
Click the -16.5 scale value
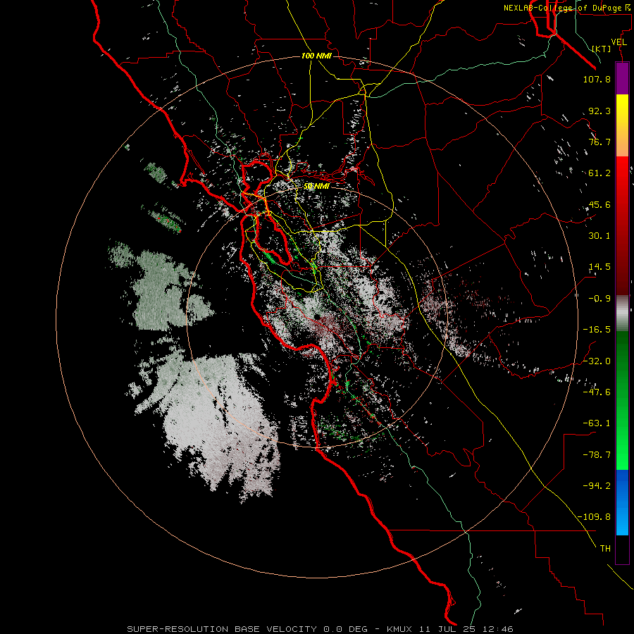[x=597, y=330]
